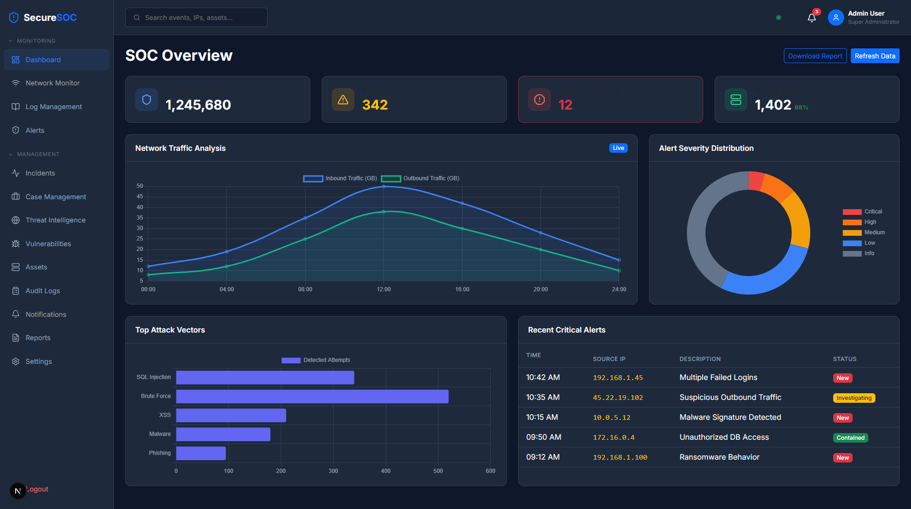Open Threat Intelligence in sidebar
Screen dimensions: 911x509
[56, 220]
